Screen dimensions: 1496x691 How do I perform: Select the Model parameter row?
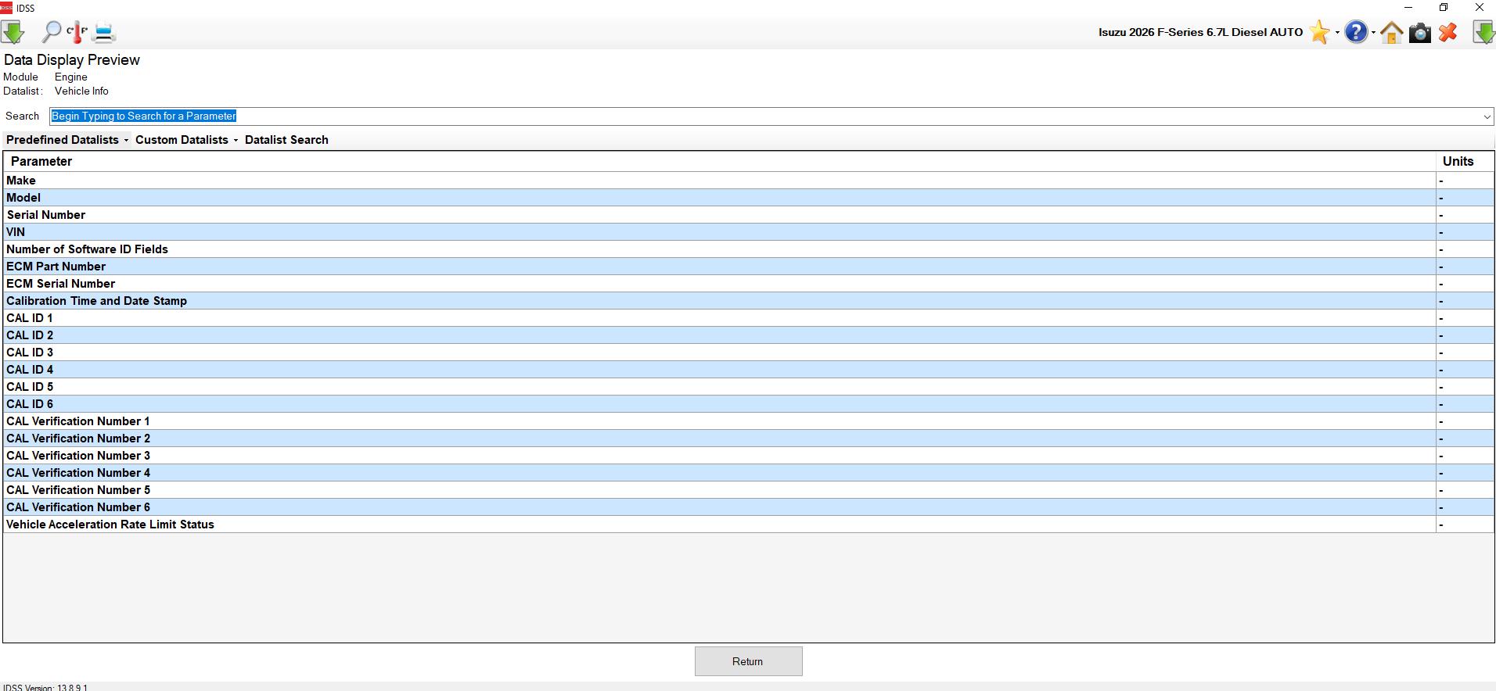pyautogui.click(x=749, y=198)
